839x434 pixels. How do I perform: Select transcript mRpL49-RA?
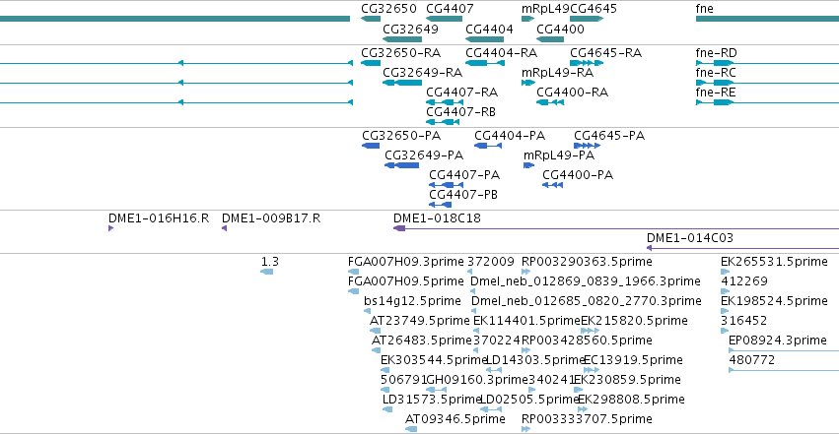(x=558, y=73)
